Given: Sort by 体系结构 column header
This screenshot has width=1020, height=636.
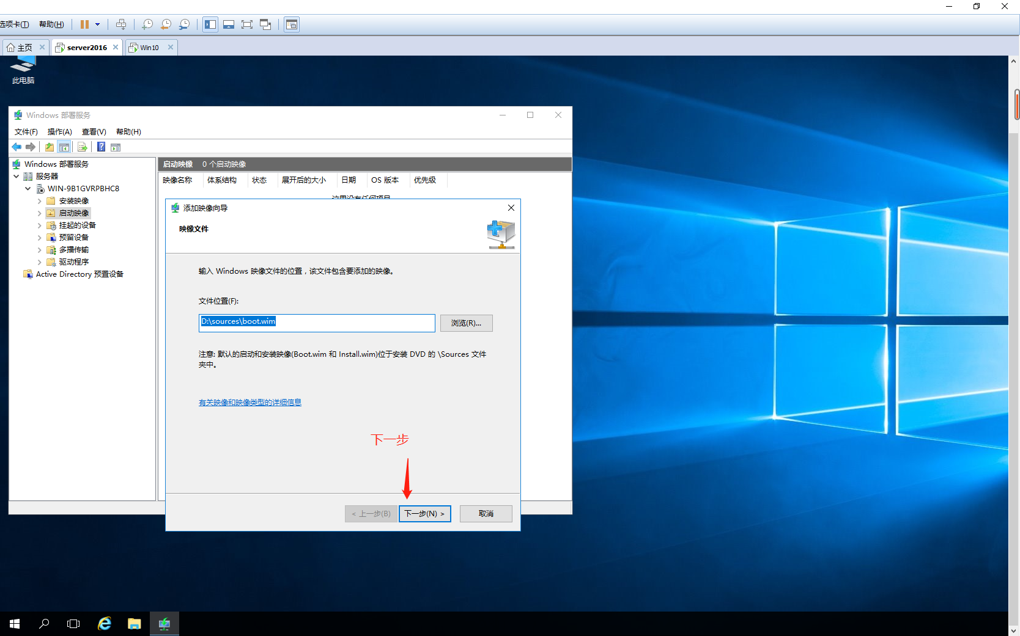Looking at the screenshot, I should coord(225,180).
